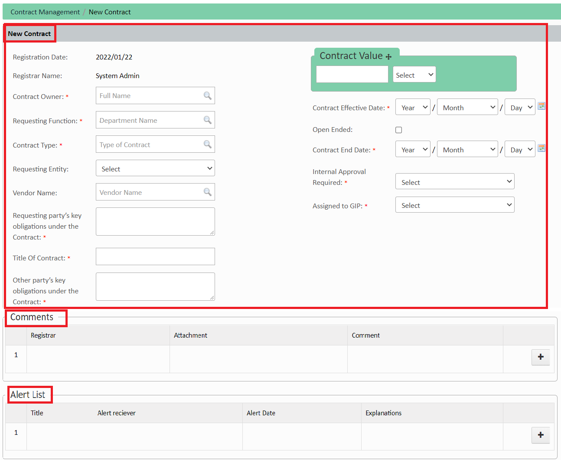Screen dimensions: 561x460
Task: Choose Month for Contract Effective Date
Action: (x=467, y=107)
